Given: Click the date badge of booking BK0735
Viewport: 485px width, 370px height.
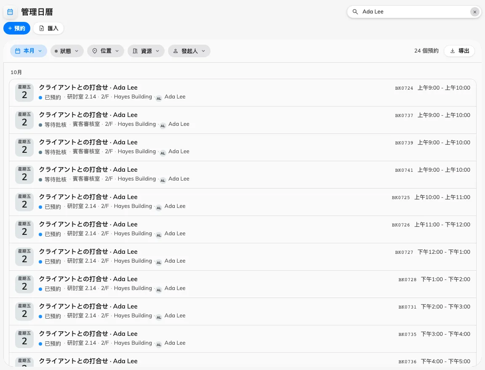Looking at the screenshot, I should [x=24, y=339].
